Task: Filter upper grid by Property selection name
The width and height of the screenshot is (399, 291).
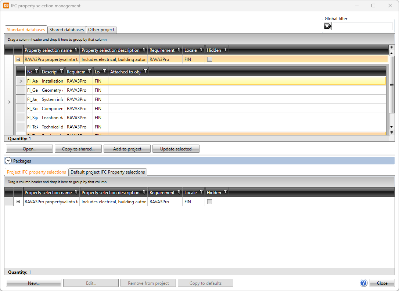Action: [x=76, y=50]
